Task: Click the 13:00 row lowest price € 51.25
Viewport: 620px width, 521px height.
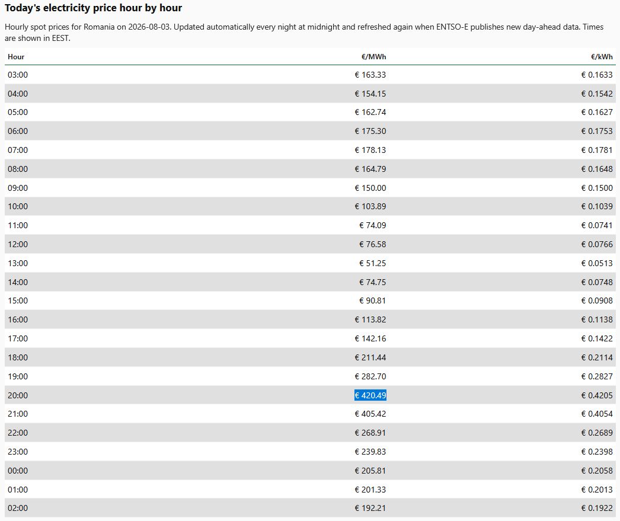Action: (x=372, y=263)
